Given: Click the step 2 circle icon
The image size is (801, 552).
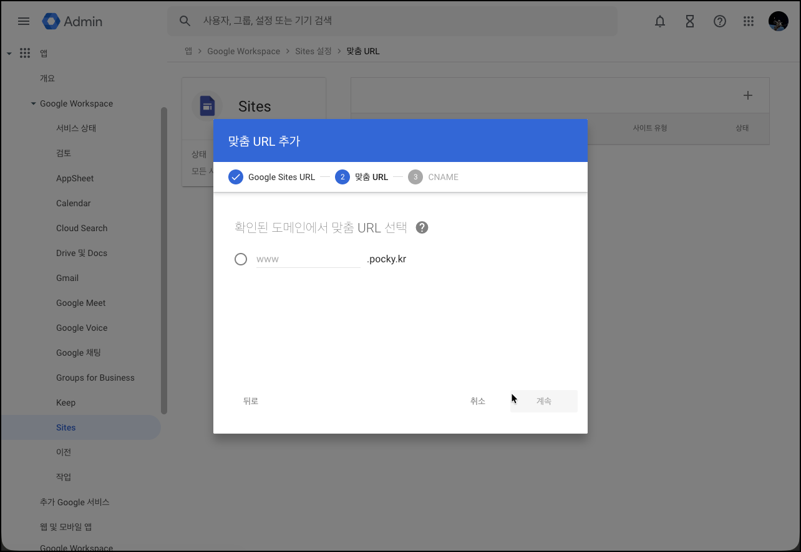Looking at the screenshot, I should pos(342,177).
